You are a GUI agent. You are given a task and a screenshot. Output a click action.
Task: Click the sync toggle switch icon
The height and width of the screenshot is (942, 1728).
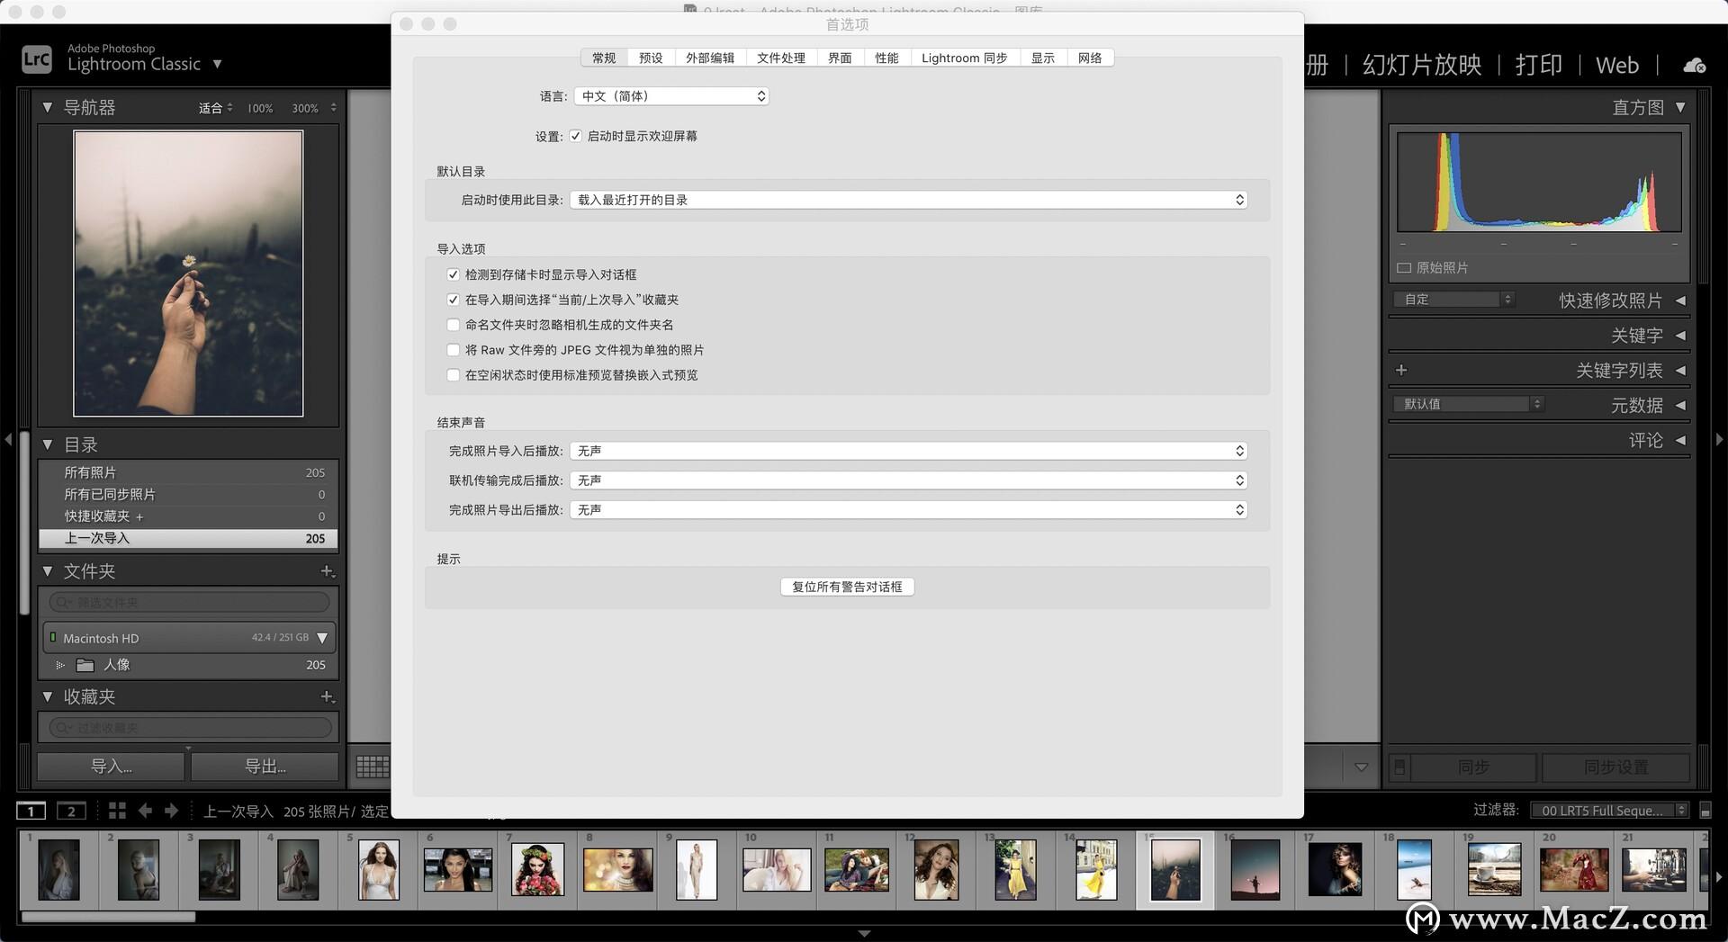tap(1399, 767)
